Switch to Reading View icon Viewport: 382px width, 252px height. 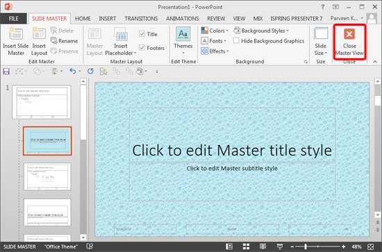pyautogui.click(x=263, y=246)
